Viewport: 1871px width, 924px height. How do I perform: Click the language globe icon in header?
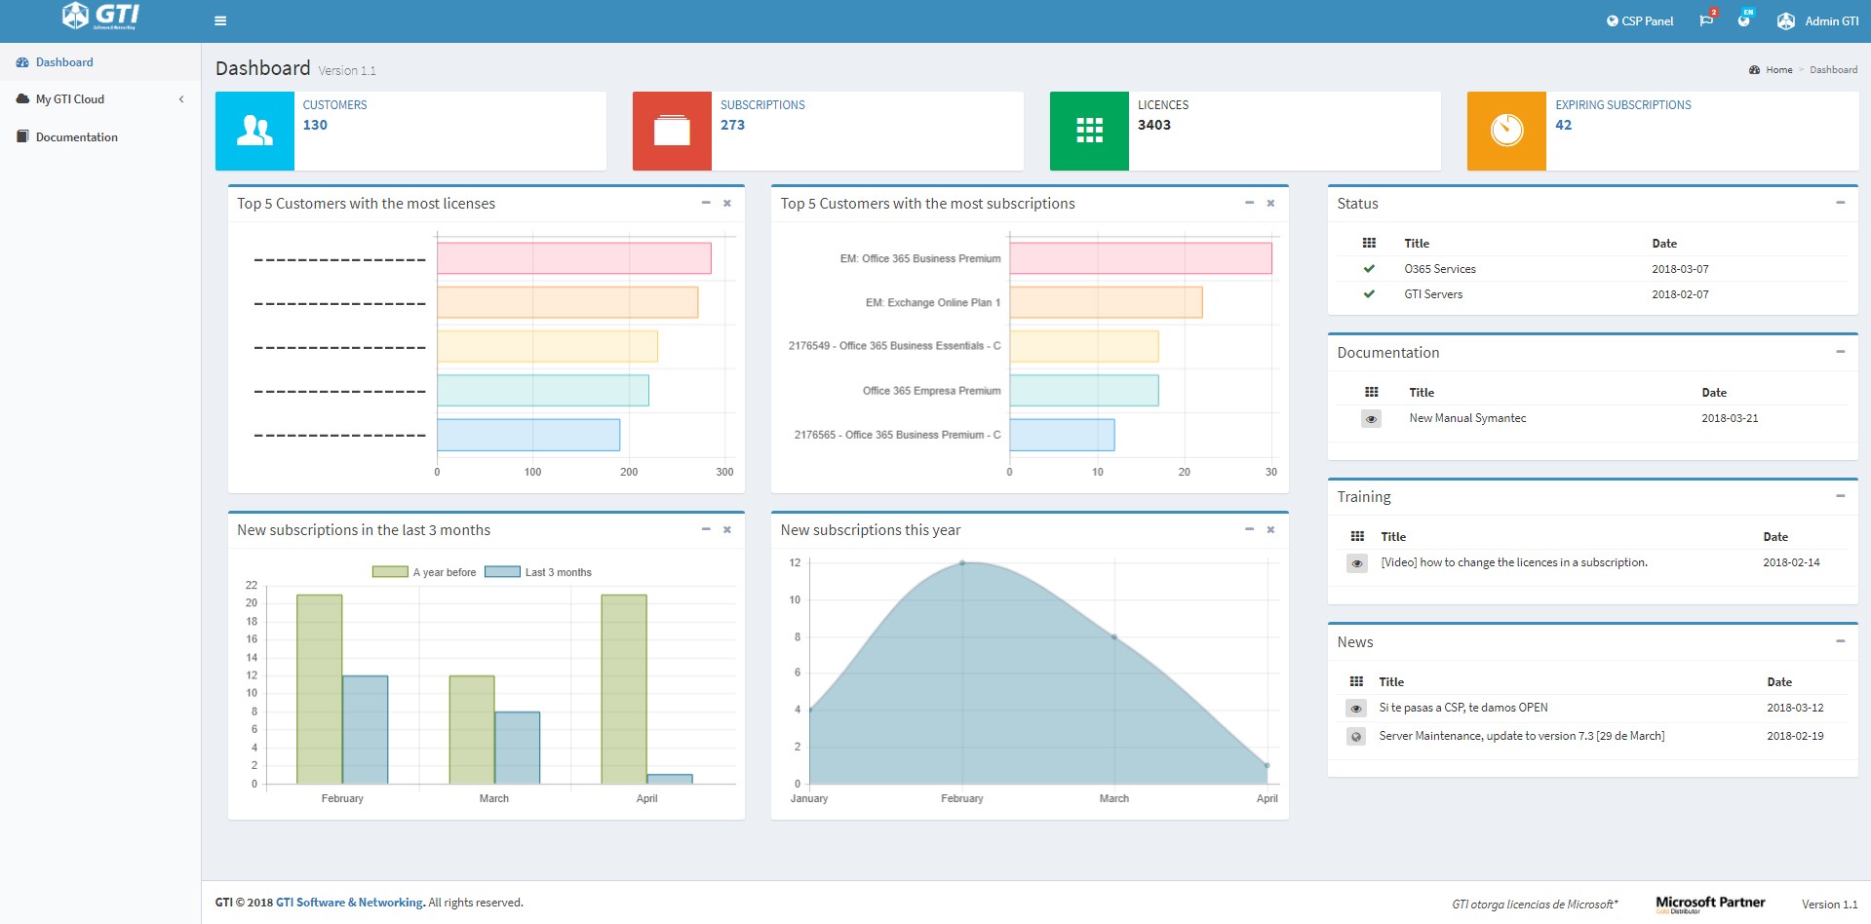1744,20
